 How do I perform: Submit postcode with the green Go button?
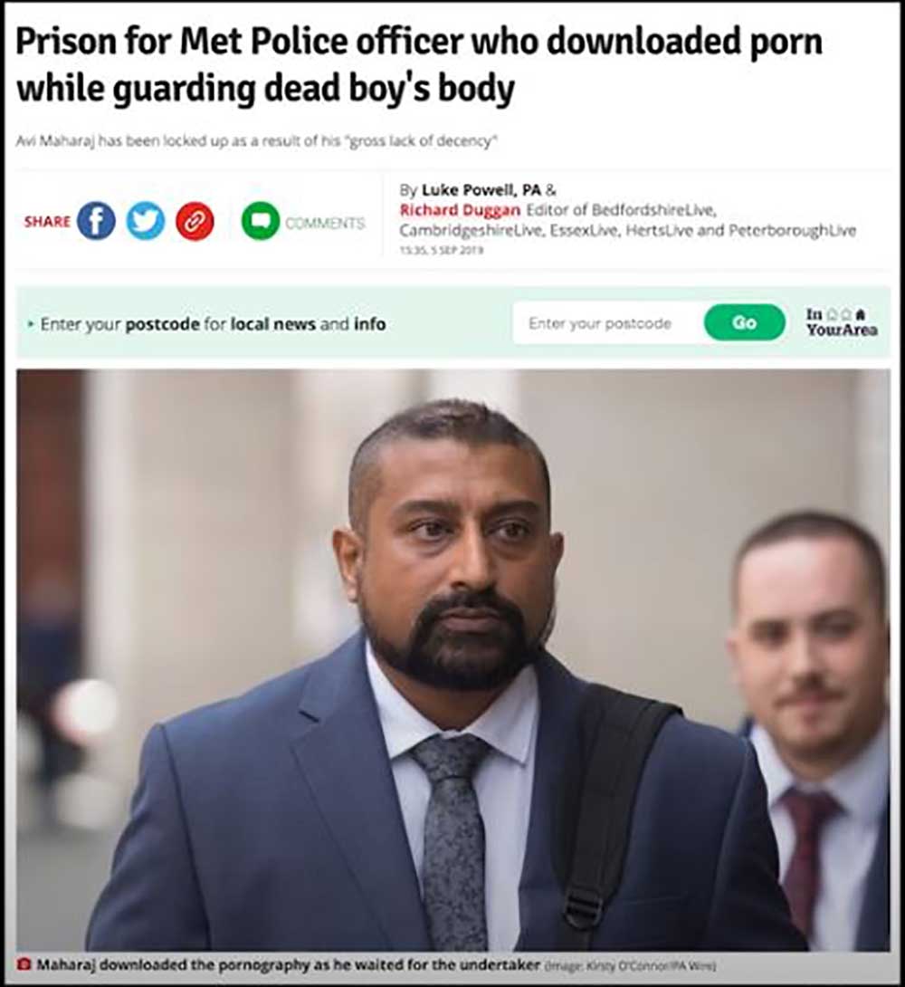(745, 322)
